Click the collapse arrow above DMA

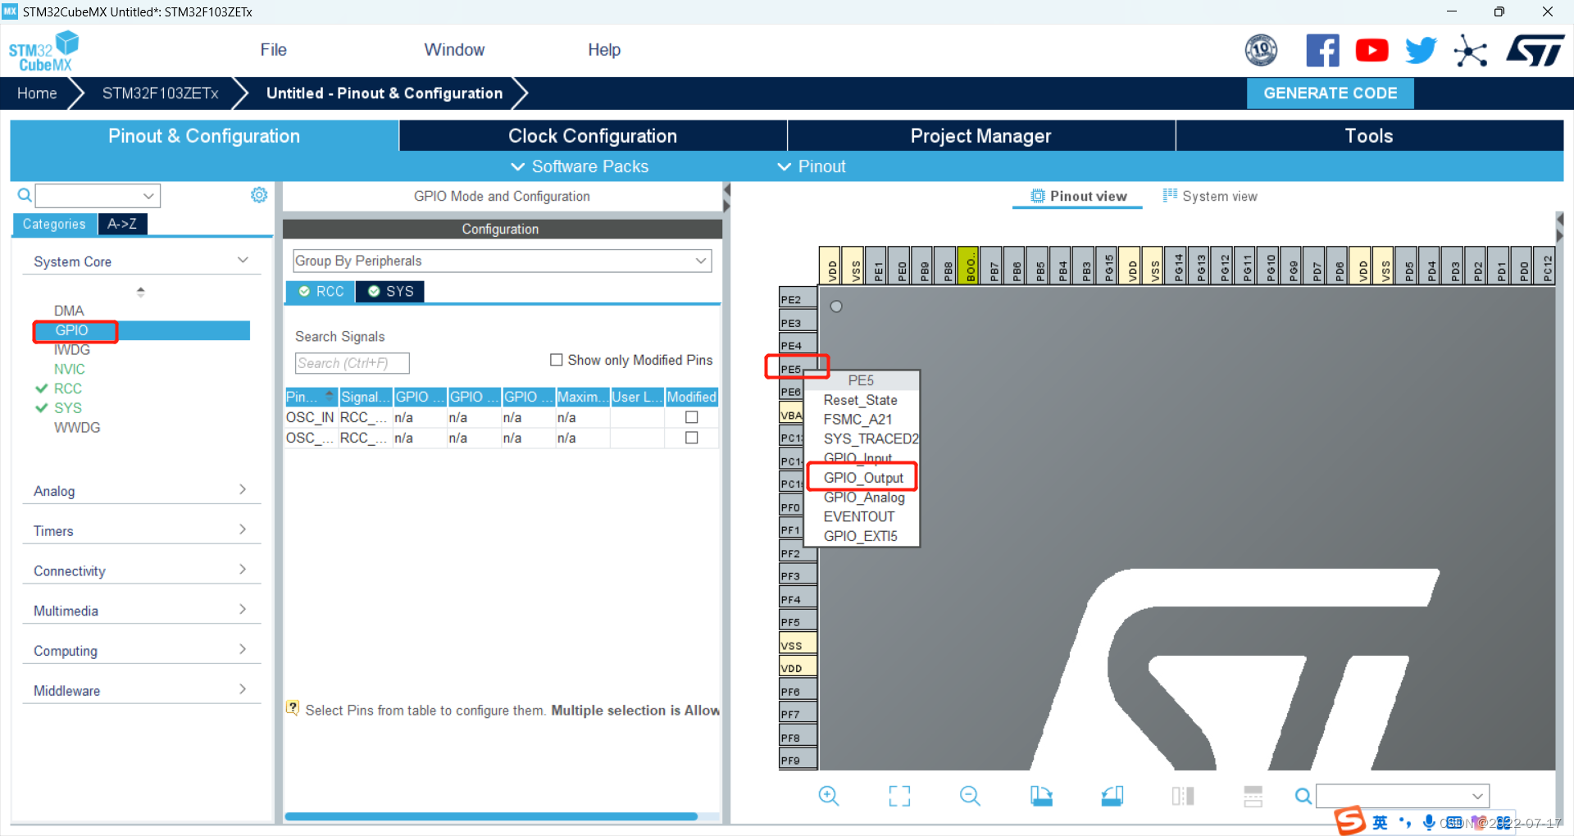coord(141,291)
